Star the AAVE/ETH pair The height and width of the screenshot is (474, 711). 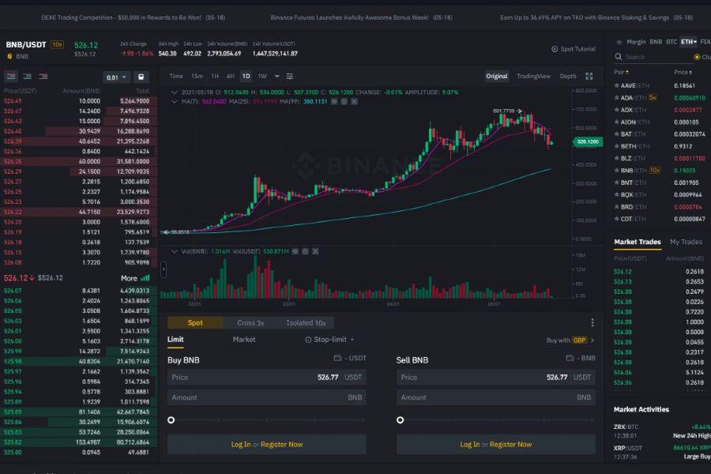616,85
